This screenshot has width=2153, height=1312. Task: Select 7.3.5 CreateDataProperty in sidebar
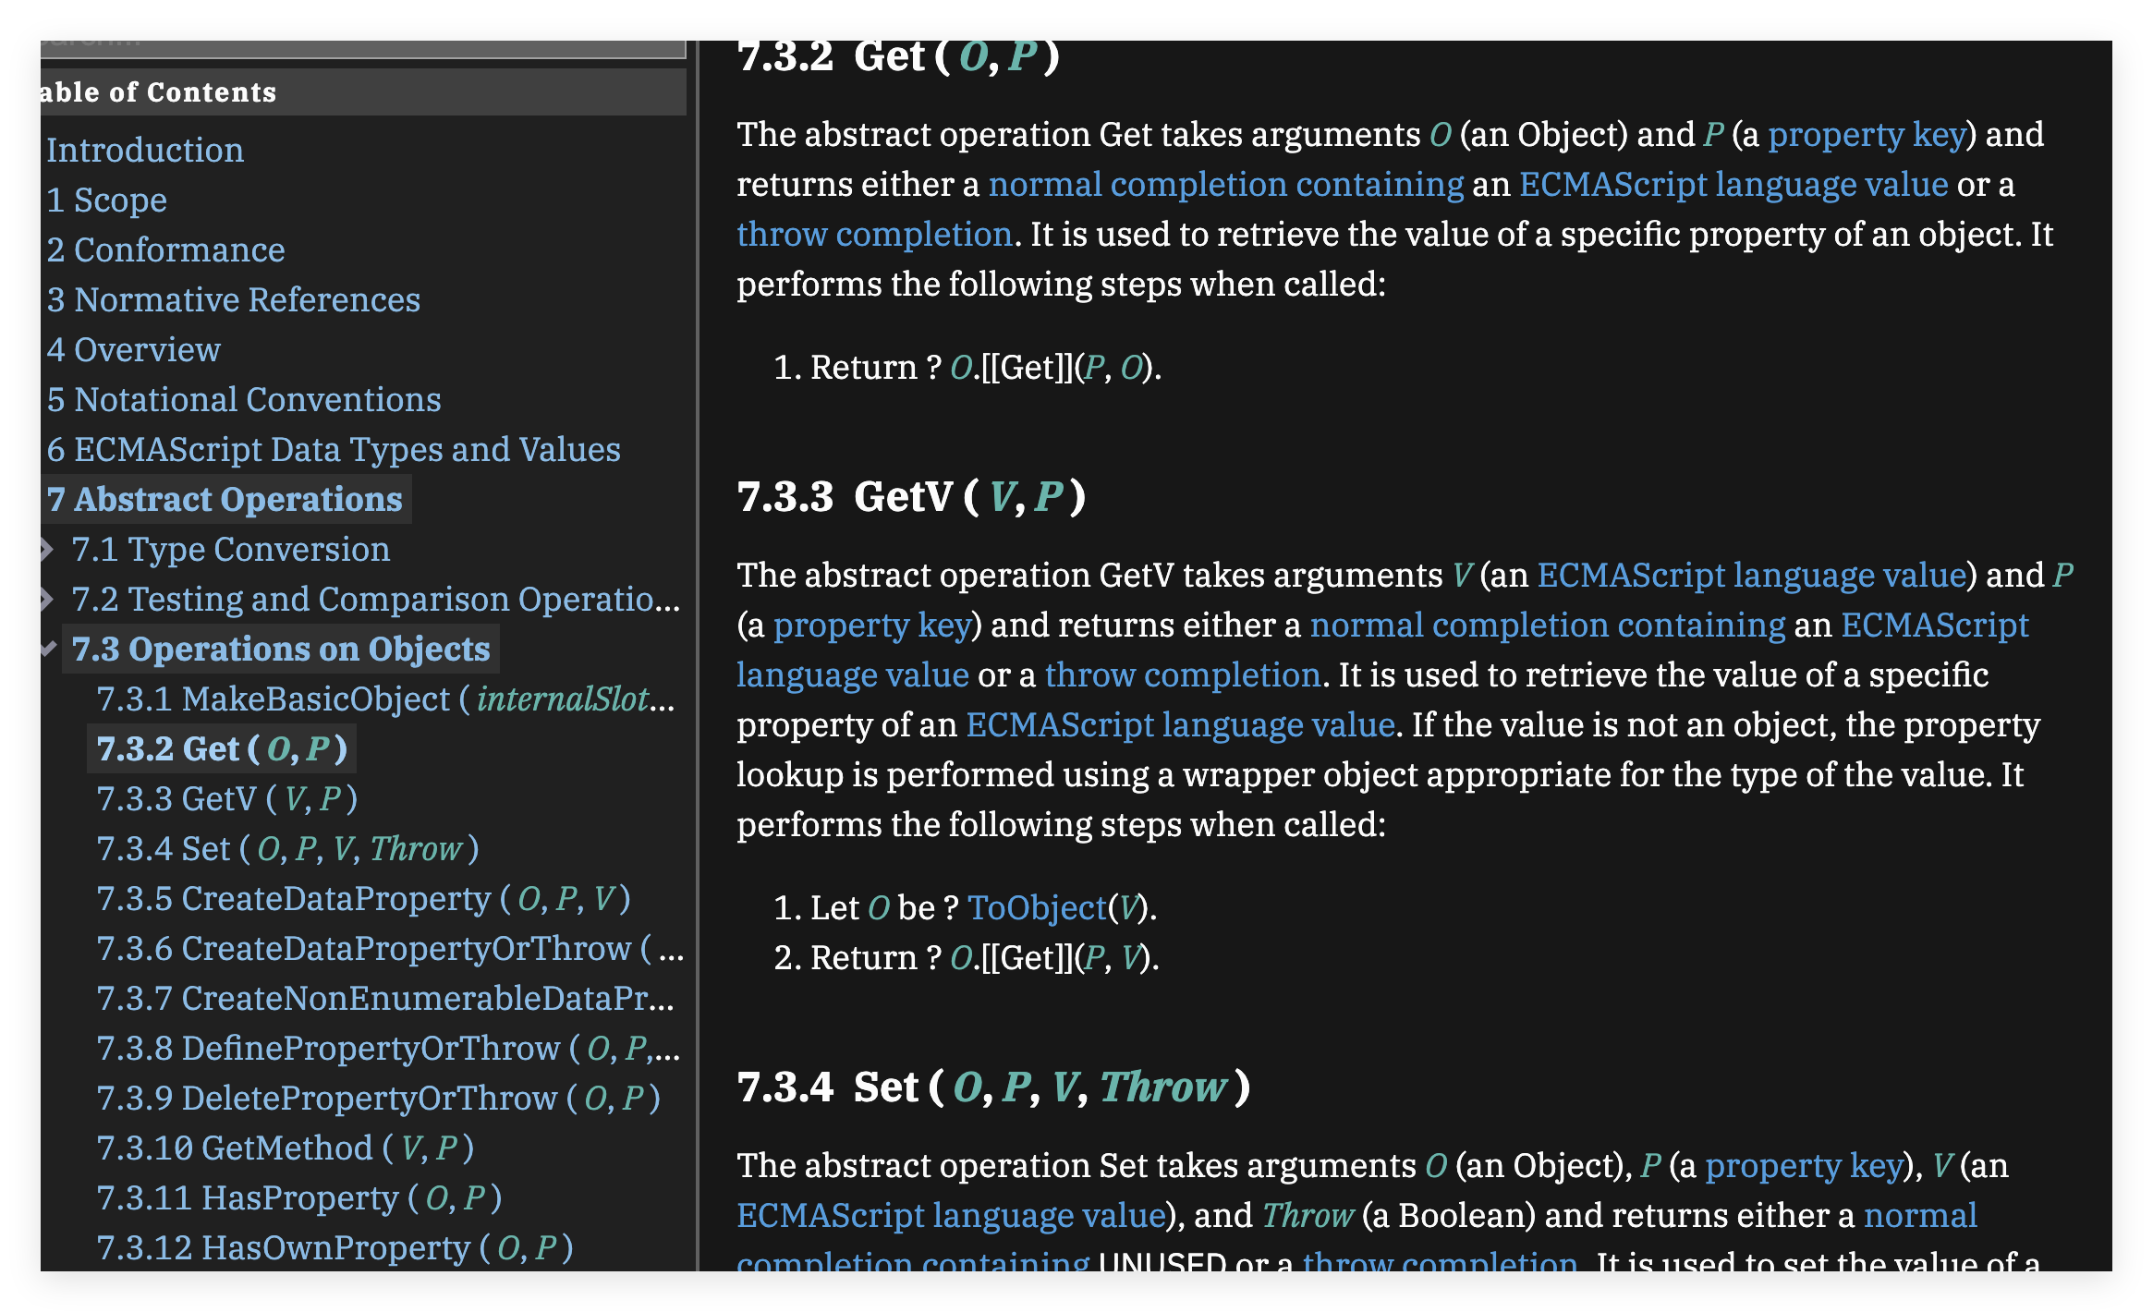pos(362,899)
